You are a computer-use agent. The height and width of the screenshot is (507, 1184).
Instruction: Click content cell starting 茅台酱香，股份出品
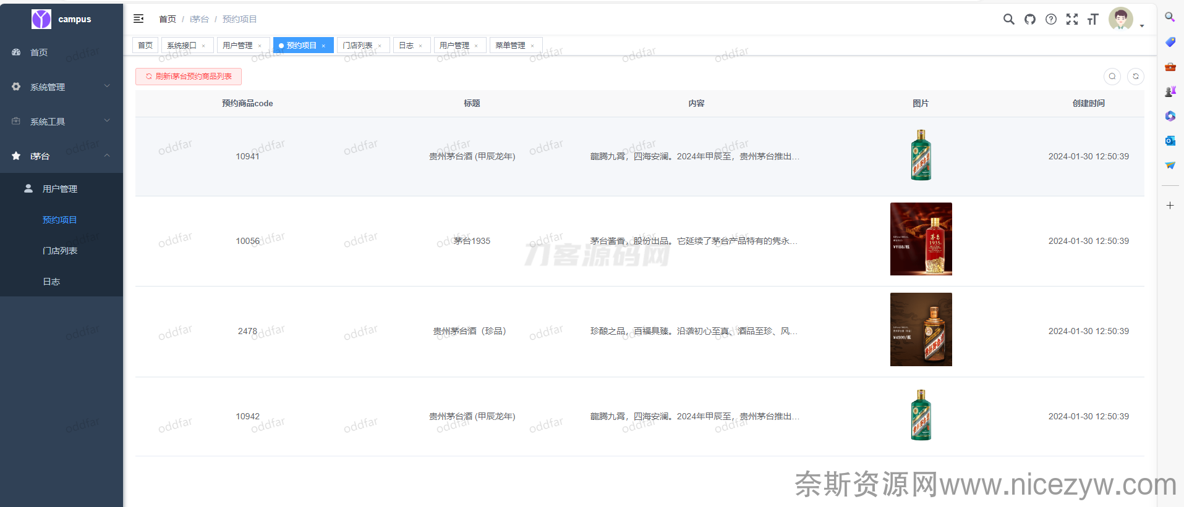pos(694,241)
